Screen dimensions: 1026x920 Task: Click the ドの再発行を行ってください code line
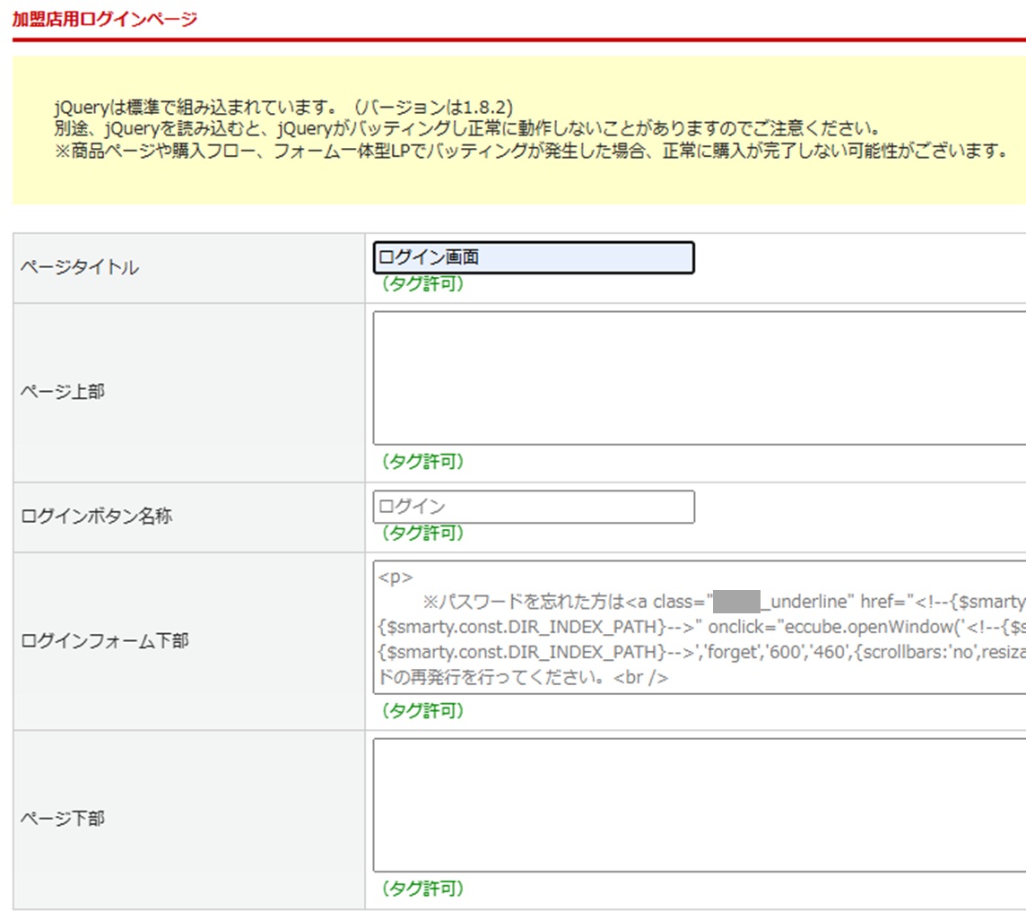523,678
